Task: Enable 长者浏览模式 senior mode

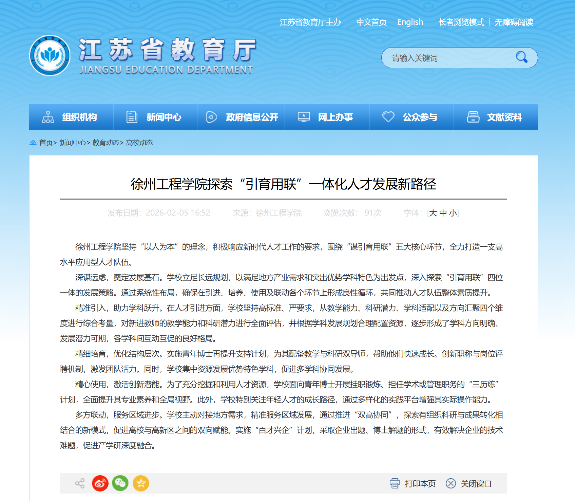Action: click(461, 22)
